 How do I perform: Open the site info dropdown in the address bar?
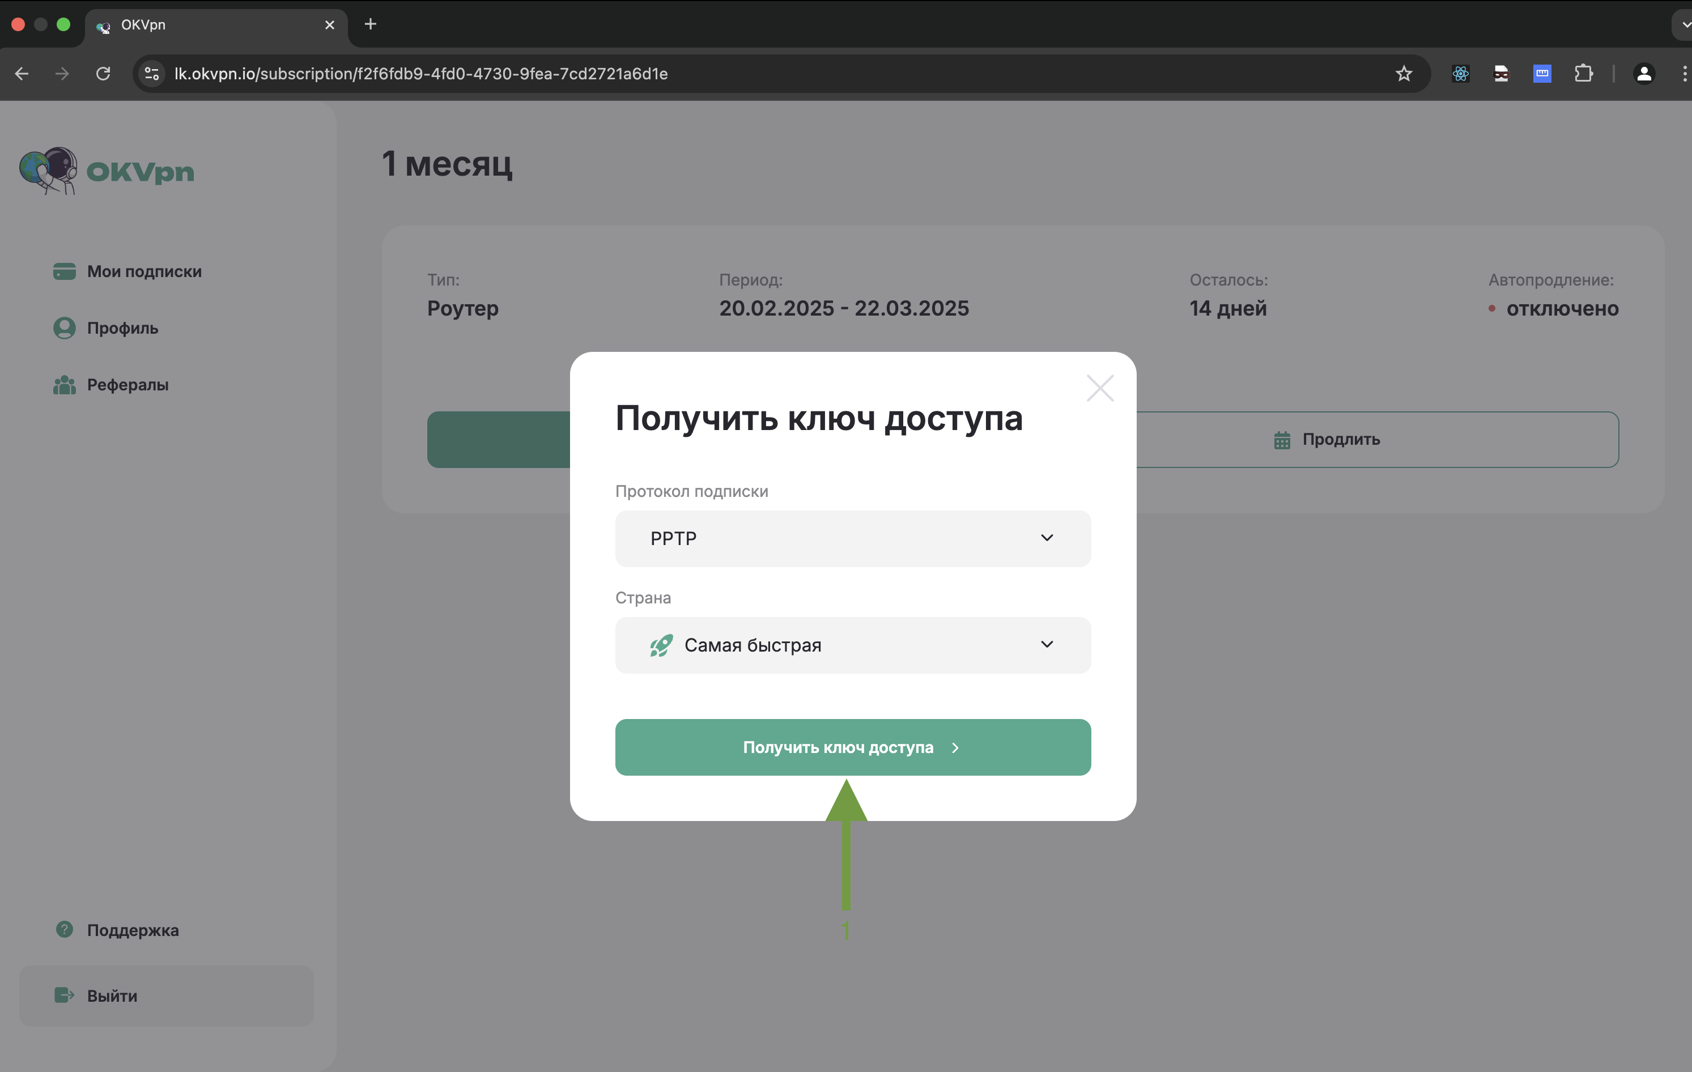click(151, 73)
